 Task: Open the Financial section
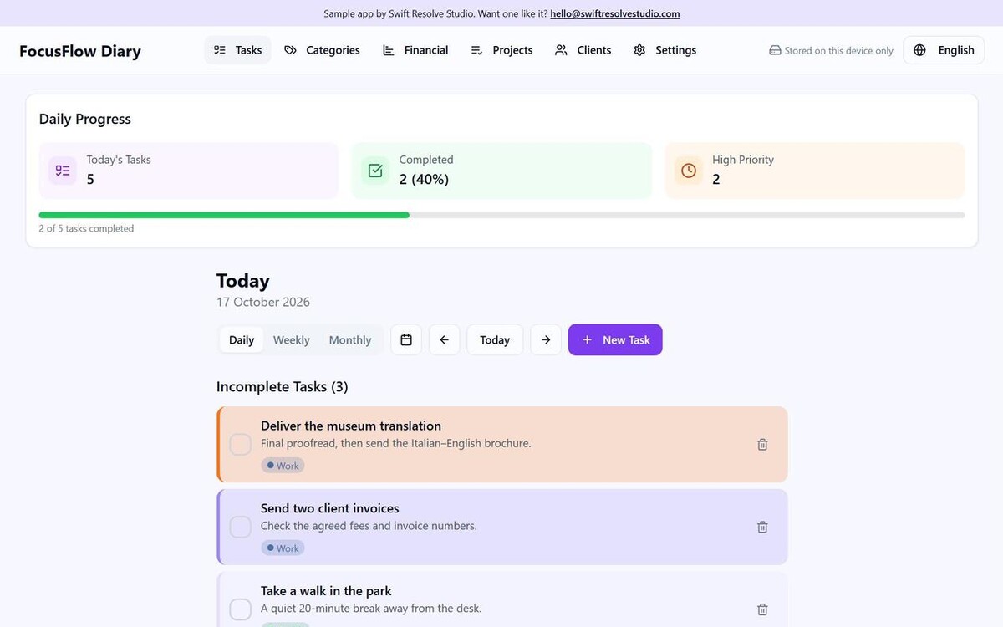[x=415, y=50]
